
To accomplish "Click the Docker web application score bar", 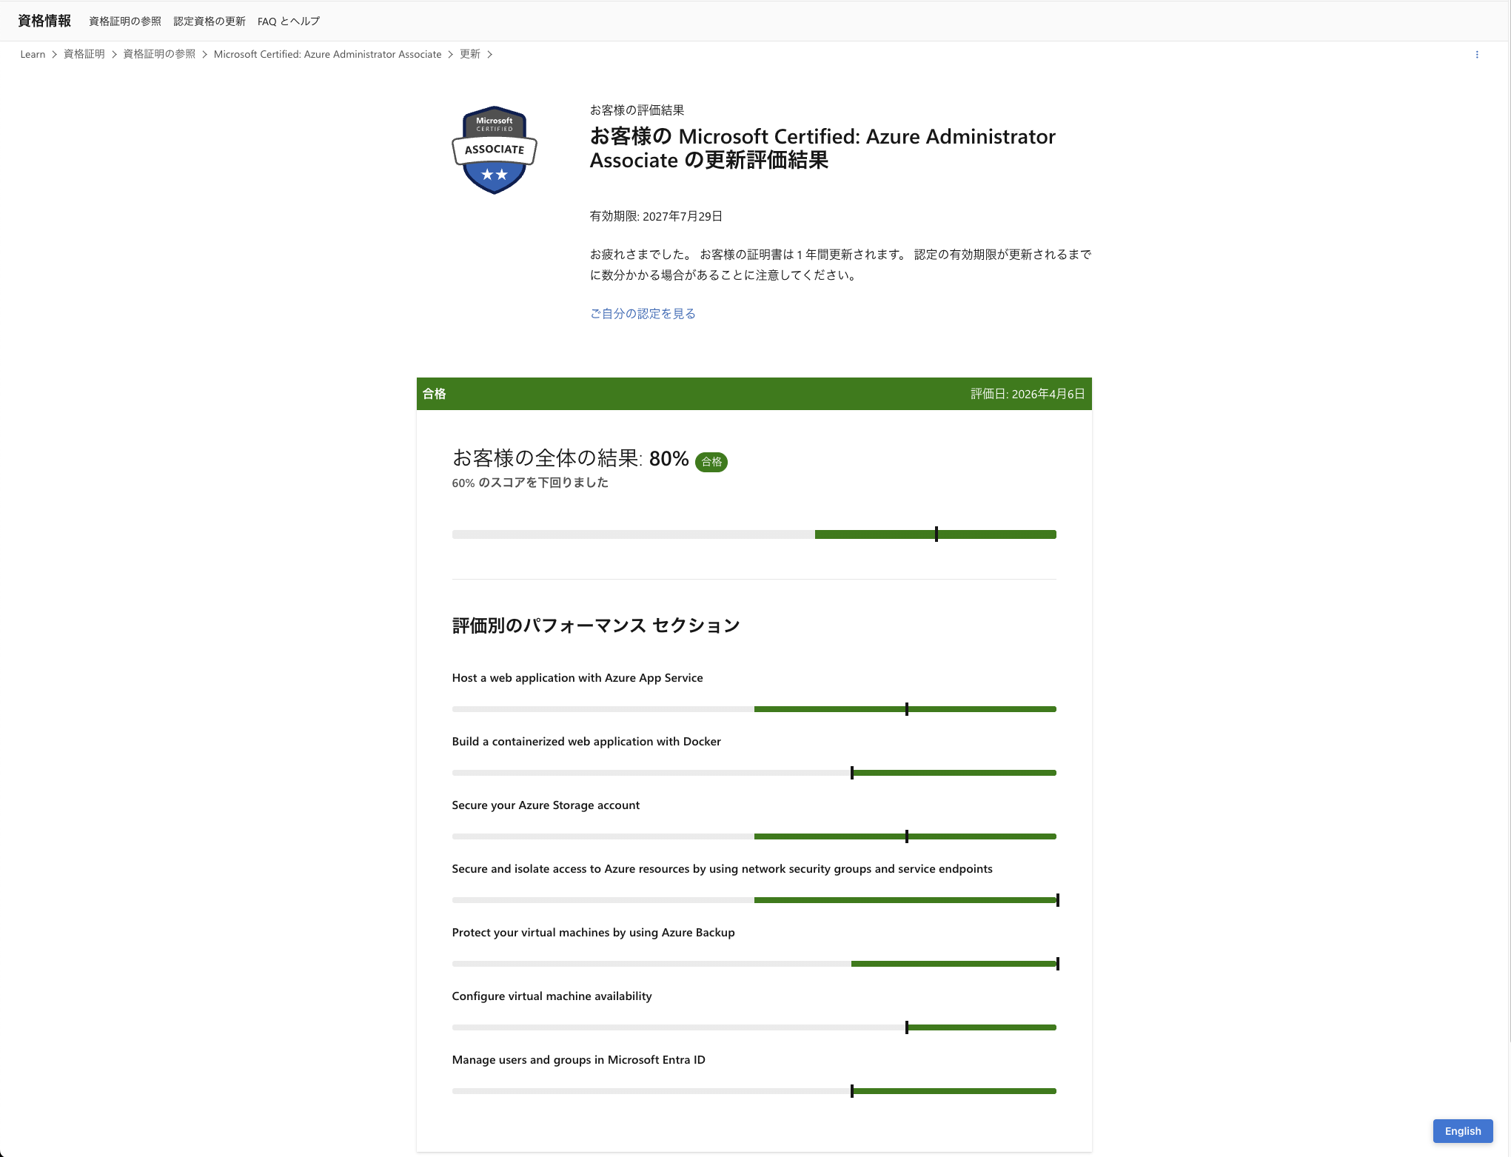I will click(x=754, y=773).
